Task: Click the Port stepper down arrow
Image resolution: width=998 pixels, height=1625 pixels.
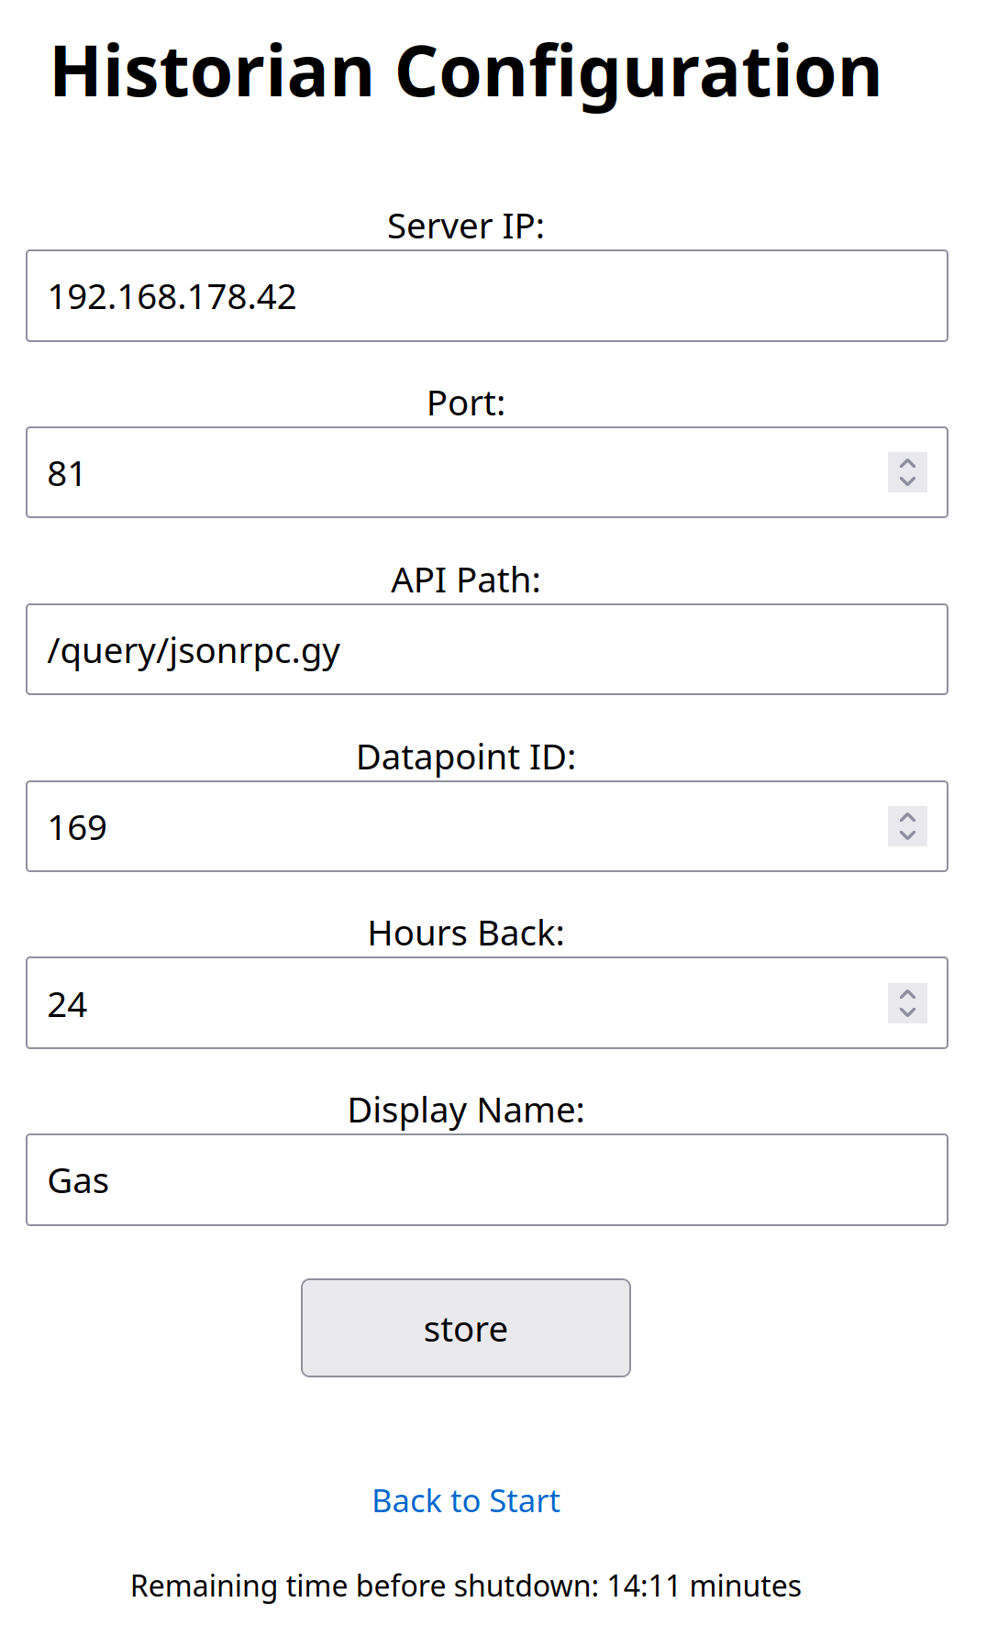Action: tap(907, 481)
